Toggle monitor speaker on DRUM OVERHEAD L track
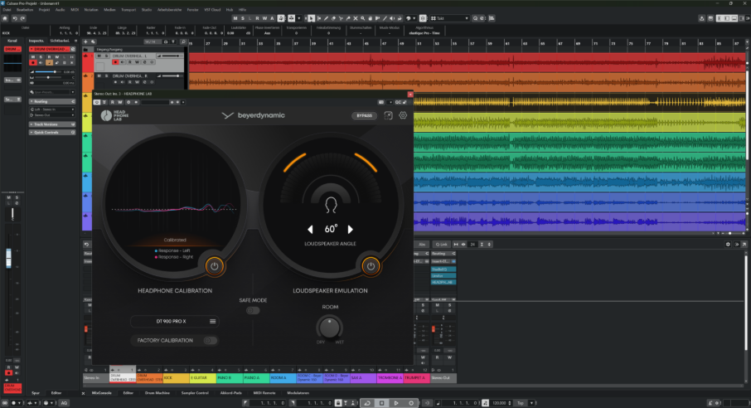Screen dimensions: 751x408 point(123,62)
